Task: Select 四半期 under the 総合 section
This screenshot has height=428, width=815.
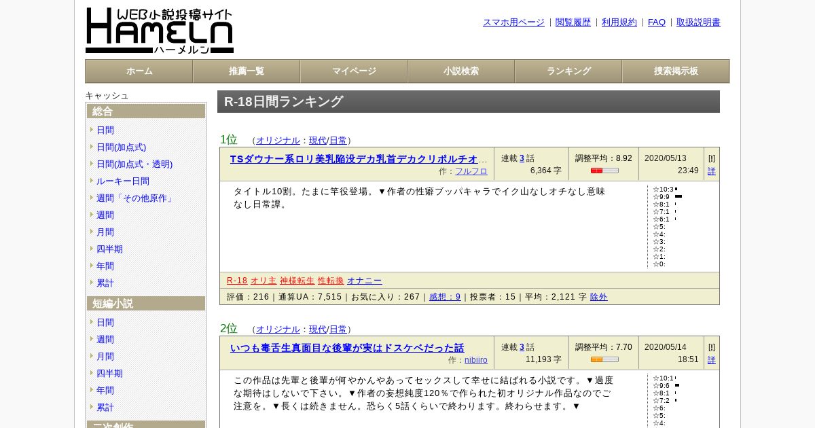Action: coord(109,249)
